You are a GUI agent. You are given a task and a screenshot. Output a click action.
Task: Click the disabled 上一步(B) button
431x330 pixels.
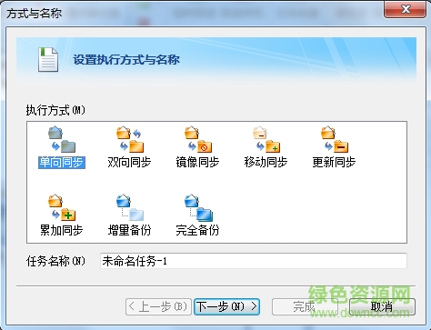pos(158,306)
